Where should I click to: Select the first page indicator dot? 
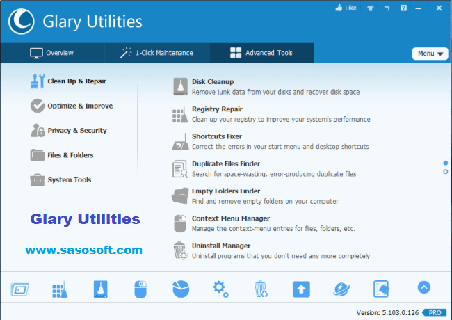(x=445, y=163)
